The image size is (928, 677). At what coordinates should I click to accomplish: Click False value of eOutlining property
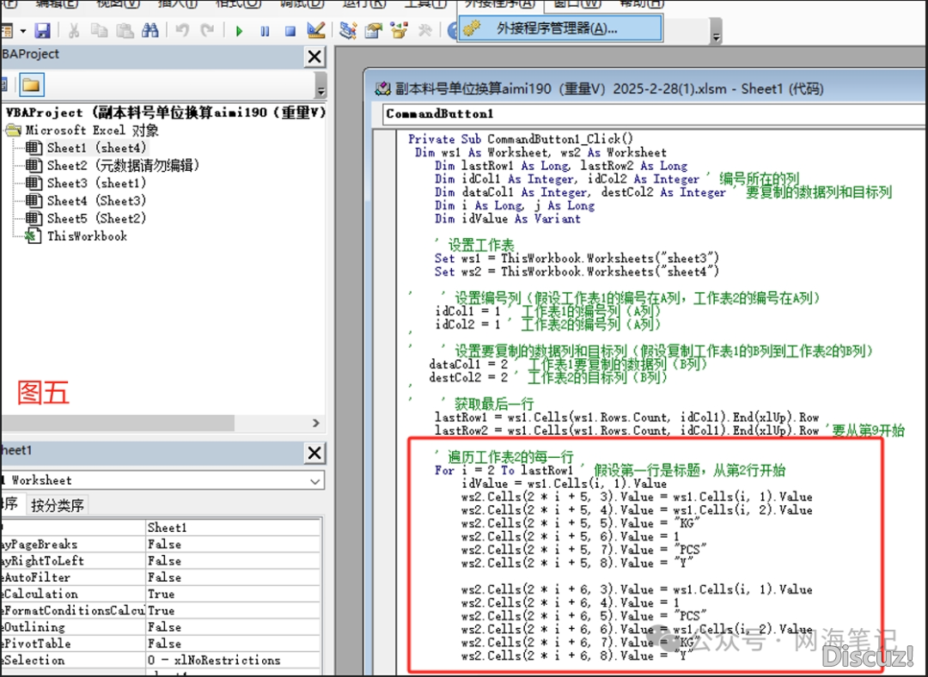(233, 626)
